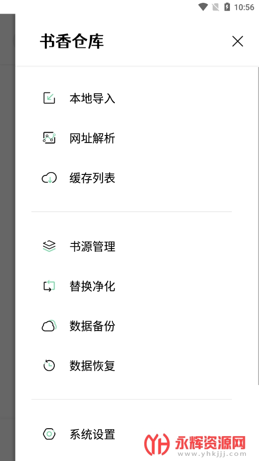Open 系统设置 text label
This screenshot has height=461, width=259.
(x=92, y=434)
